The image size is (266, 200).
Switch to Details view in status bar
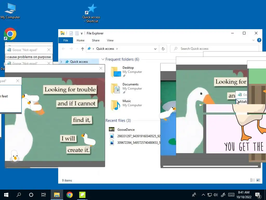tap(252, 180)
